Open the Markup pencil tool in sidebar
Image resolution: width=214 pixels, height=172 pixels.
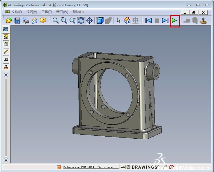(x=6, y=52)
